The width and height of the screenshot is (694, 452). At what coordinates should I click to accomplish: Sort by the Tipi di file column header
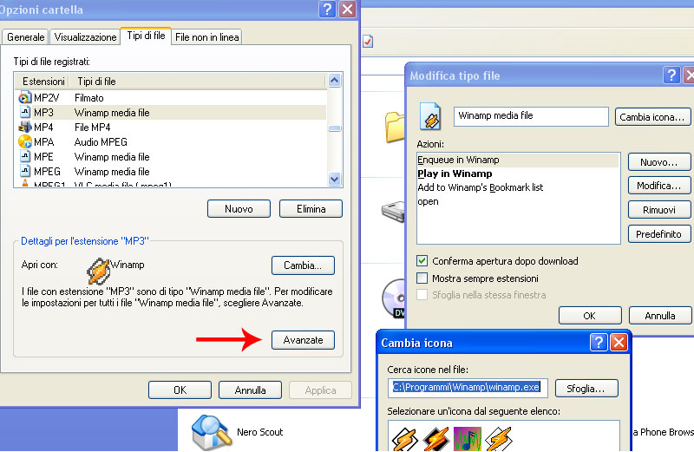tap(199, 82)
